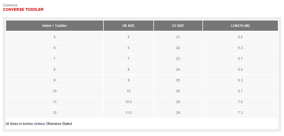Select the LENGTH (IN) column header
The height and width of the screenshot is (136, 284).
pos(240,26)
